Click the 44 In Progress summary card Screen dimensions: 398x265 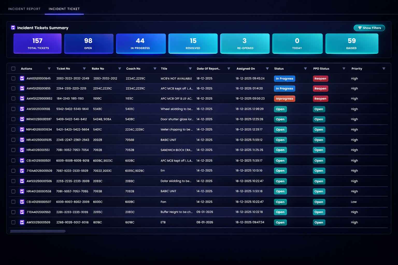pos(141,43)
